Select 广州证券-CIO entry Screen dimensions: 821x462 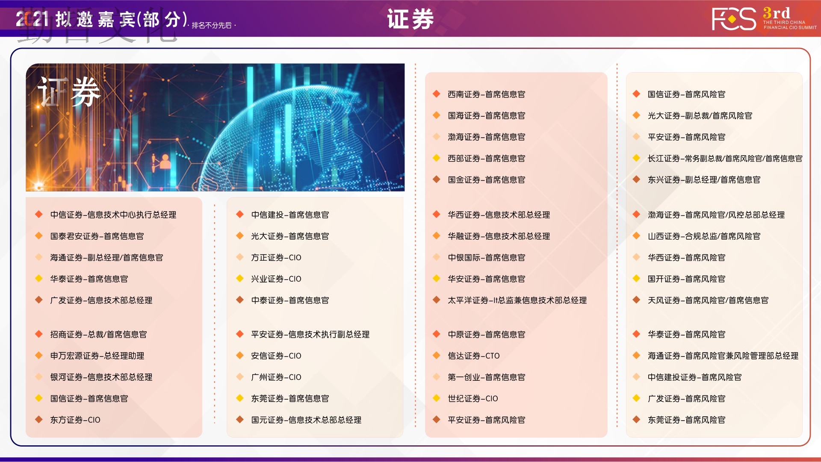coord(276,377)
